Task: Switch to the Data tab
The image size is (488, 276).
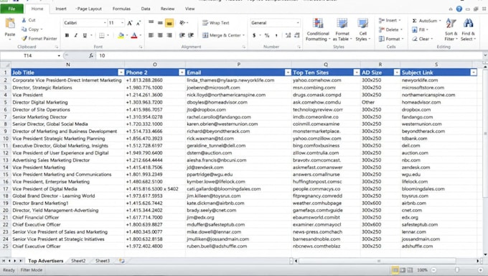Action: (146, 9)
